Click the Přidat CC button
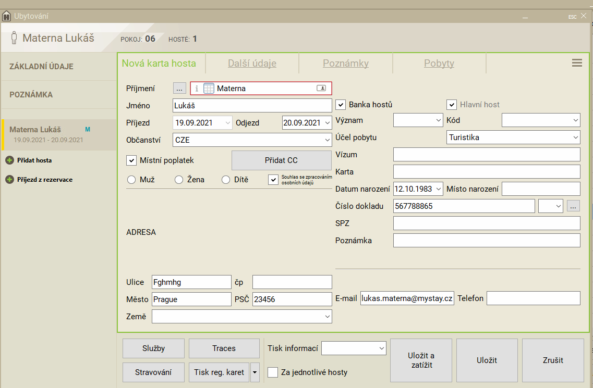 [x=281, y=160]
